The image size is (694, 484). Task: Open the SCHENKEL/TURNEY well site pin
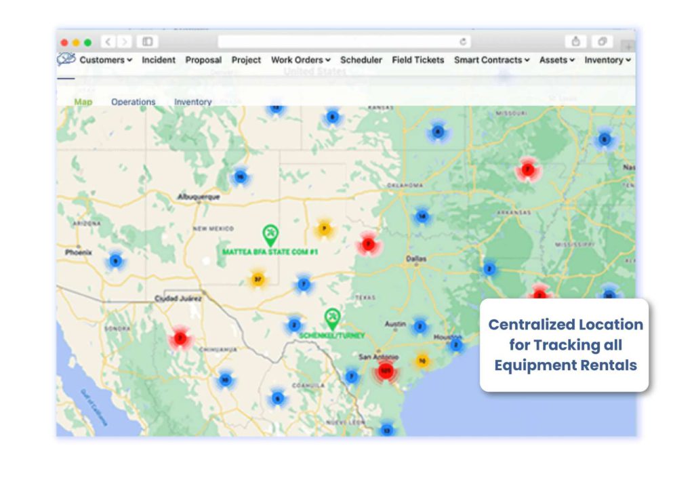point(331,316)
